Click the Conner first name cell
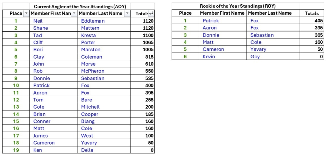 [x=53, y=121]
